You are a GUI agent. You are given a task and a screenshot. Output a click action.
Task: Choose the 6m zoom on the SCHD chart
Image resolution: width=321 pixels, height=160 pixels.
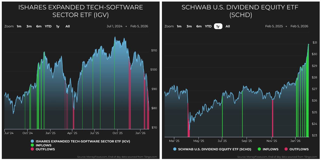tap(199, 26)
